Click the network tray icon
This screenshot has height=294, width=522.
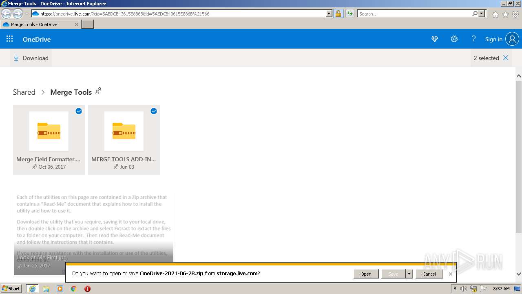click(473, 289)
